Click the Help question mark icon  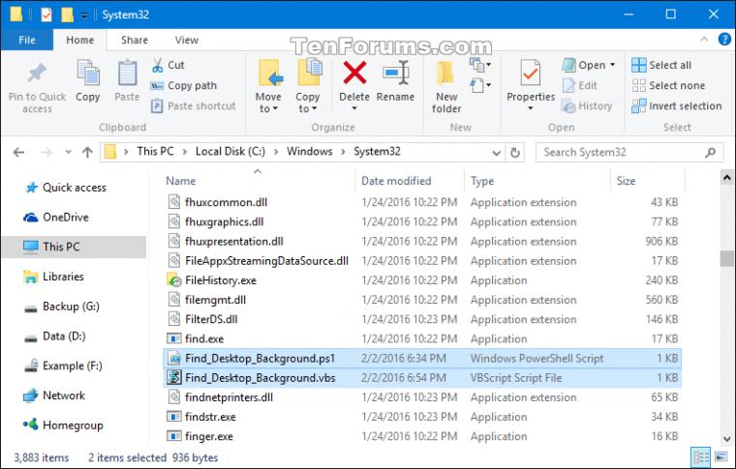point(724,40)
